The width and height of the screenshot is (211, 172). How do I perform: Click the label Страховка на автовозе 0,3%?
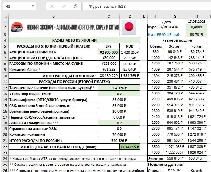coord(33,129)
